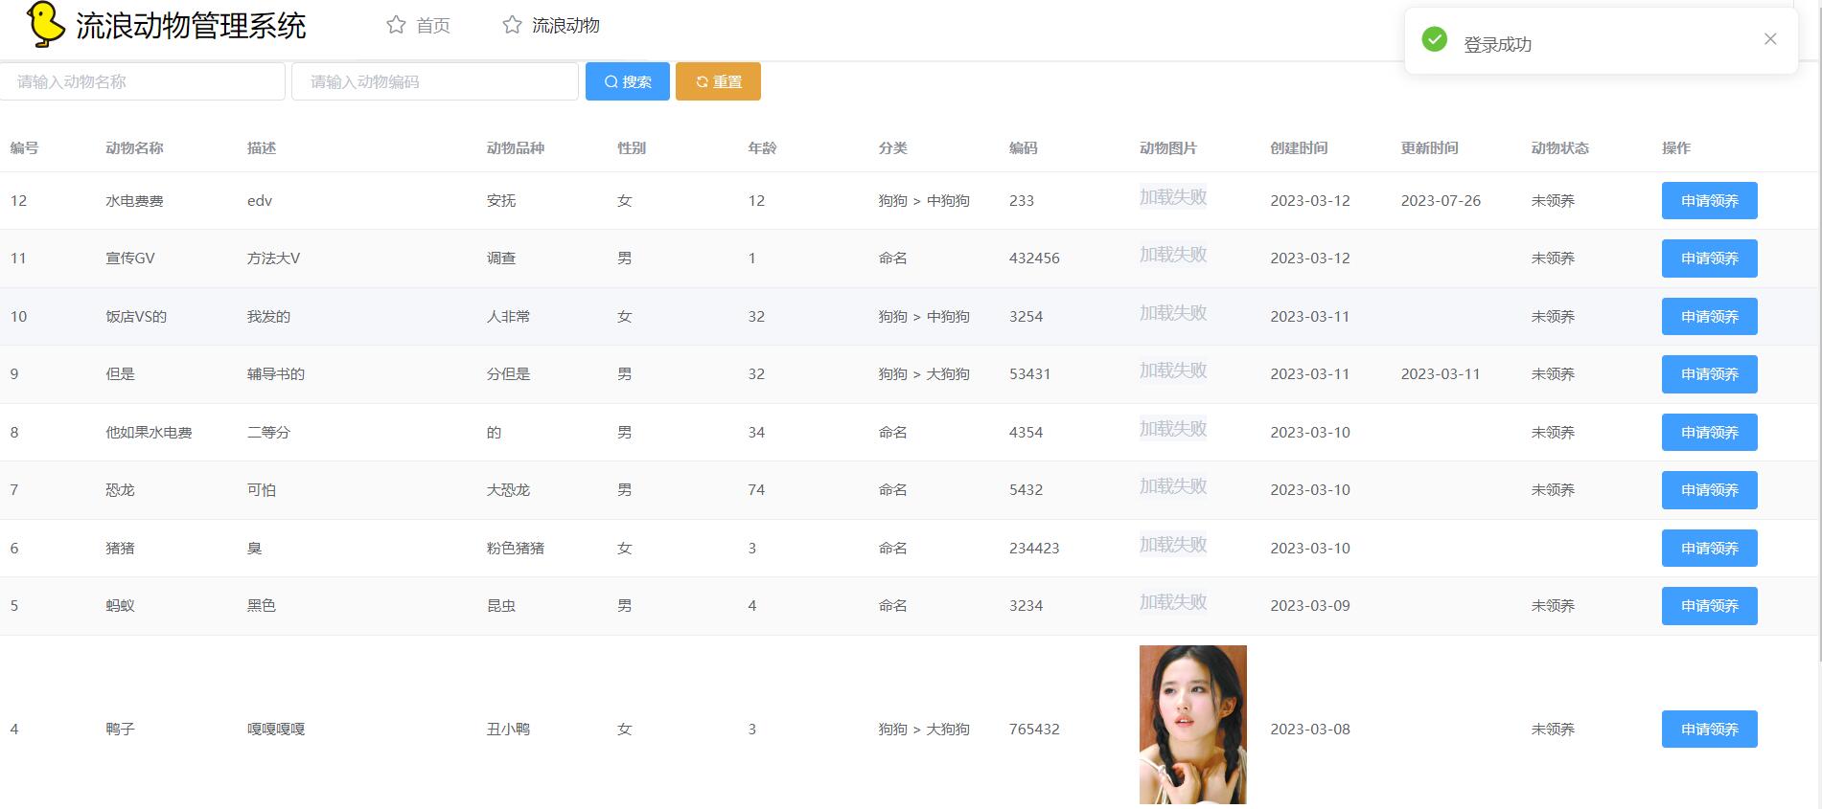Click 申请领养 for 猪猪 row
This screenshot has height=809, width=1822.
[x=1709, y=549]
